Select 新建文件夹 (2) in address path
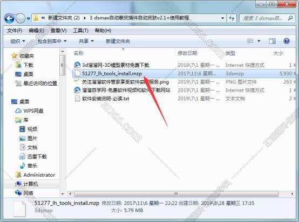Image resolution: width=299 pixels, height=222 pixels. 64,18
